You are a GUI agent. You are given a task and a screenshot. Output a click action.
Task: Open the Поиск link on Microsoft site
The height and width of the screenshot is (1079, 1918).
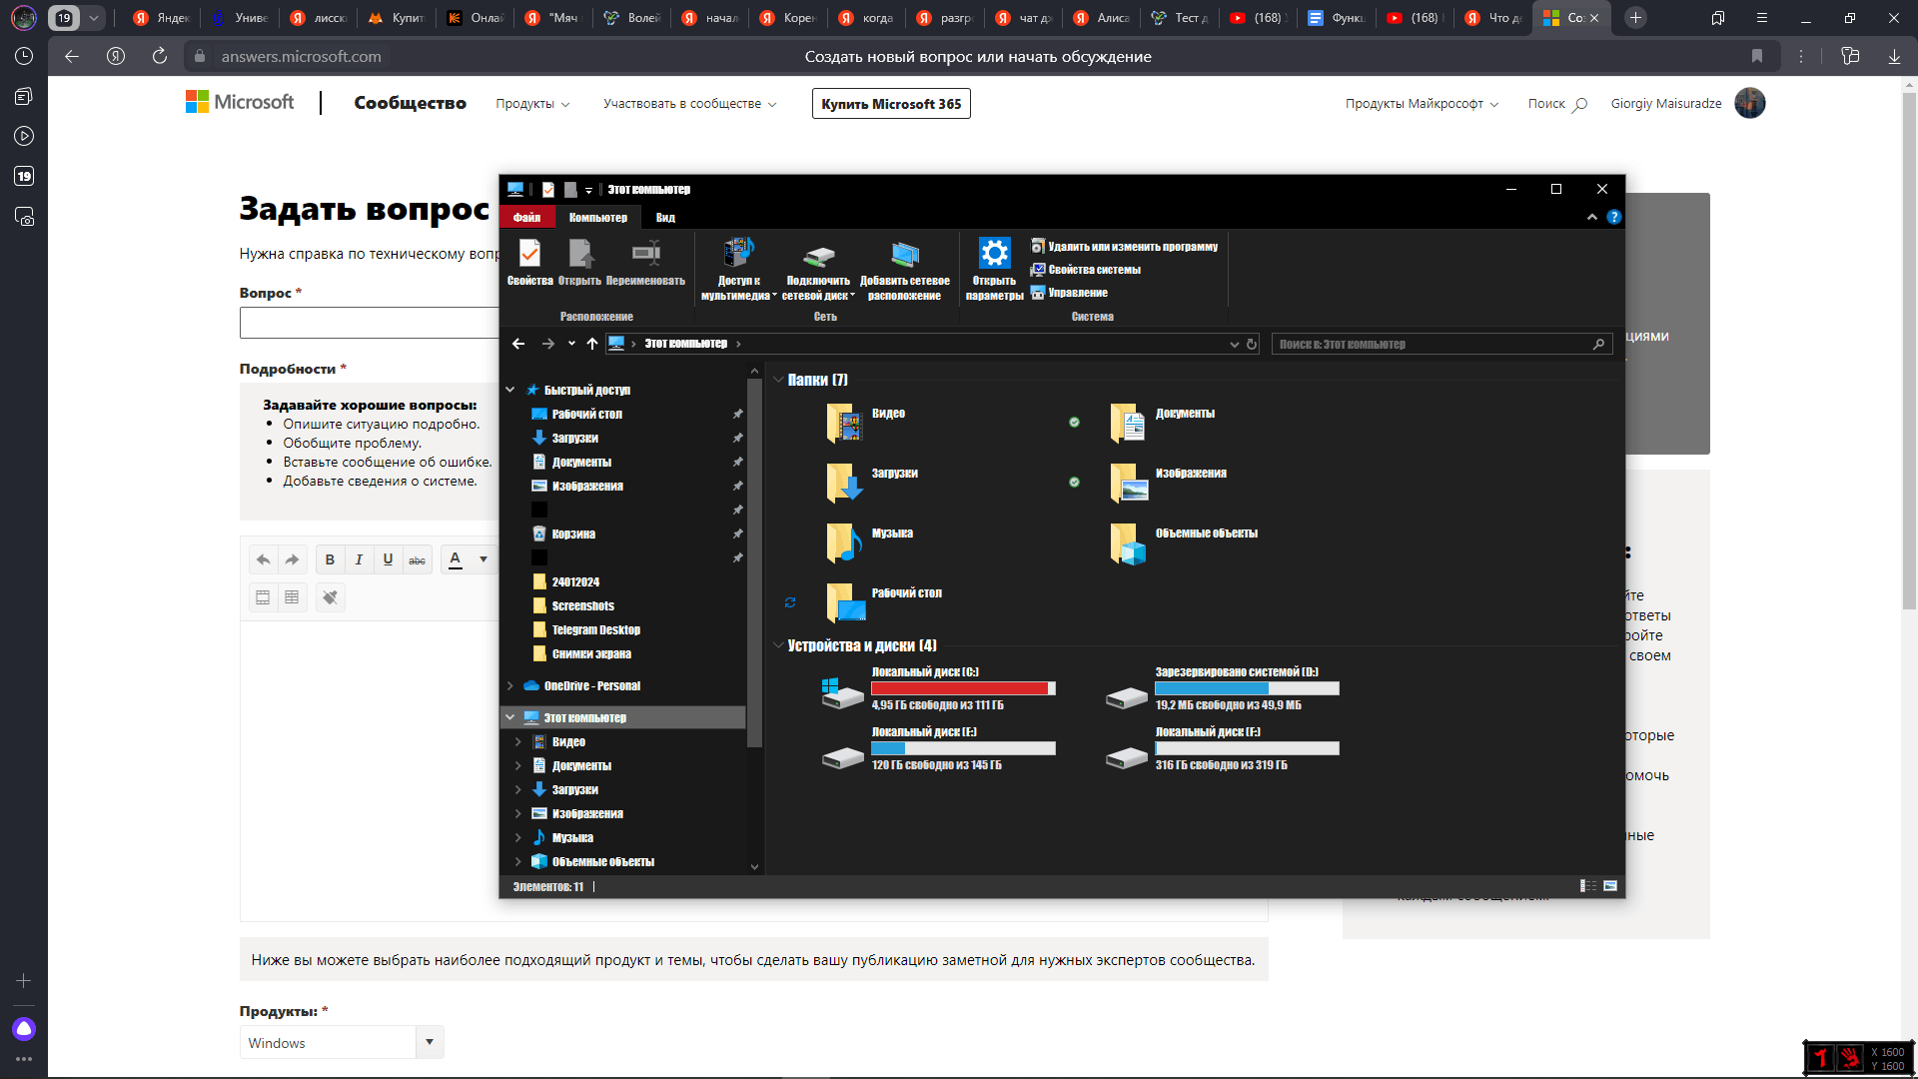tap(1556, 104)
